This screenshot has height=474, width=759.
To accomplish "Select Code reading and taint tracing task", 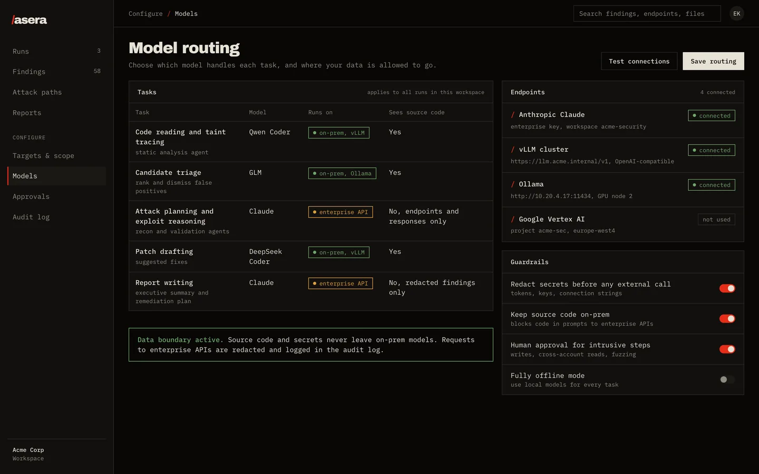I will pyautogui.click(x=311, y=142).
